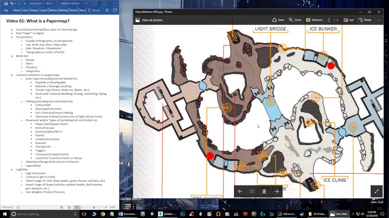Open the Undo history dropdown arrow
The height and width of the screenshot is (218, 389).
[x=15, y=3]
